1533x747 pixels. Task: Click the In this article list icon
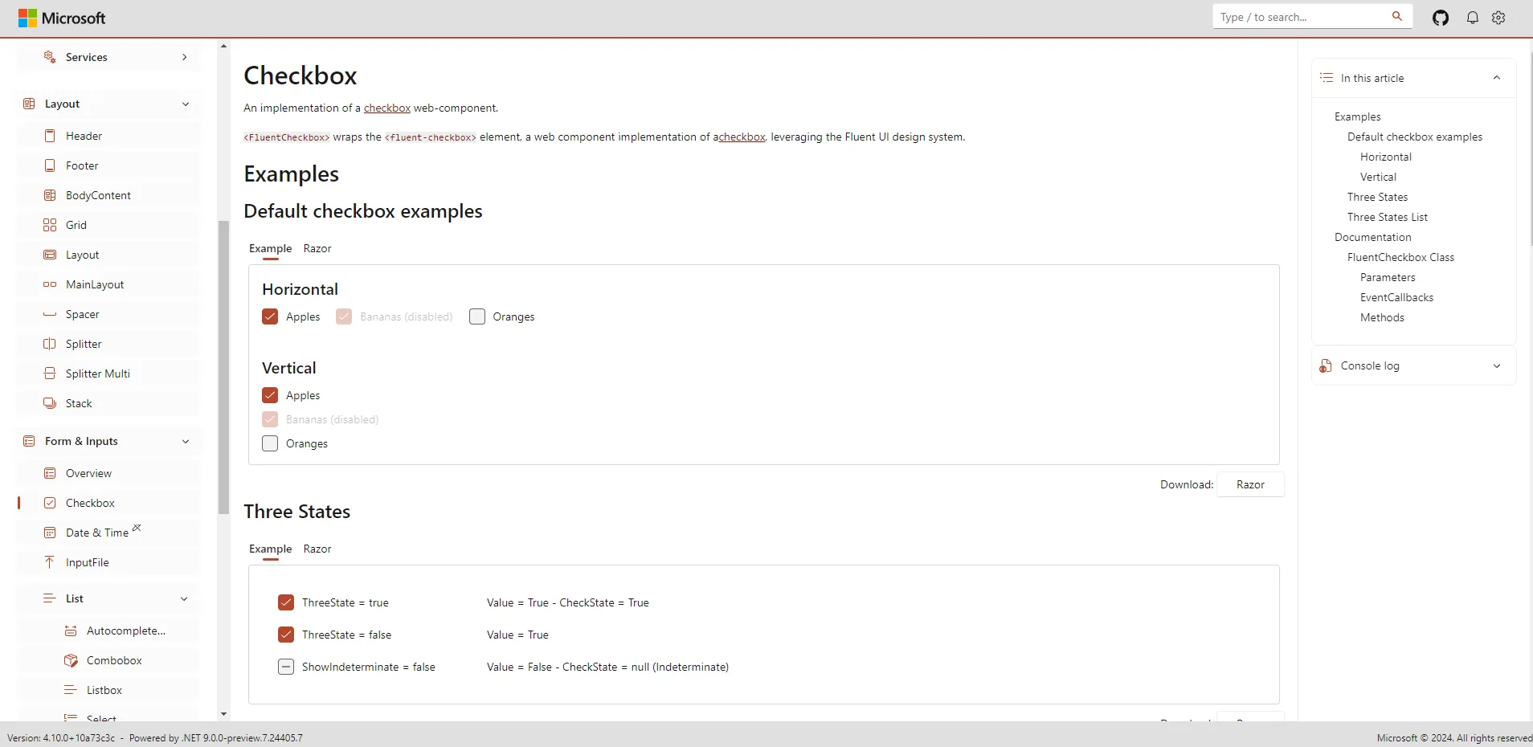1327,78
